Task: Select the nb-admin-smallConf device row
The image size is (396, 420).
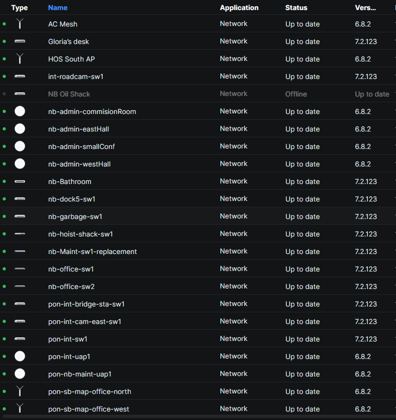Action: 82,146
